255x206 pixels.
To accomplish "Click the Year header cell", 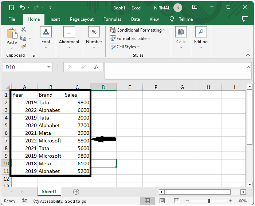I will [x=24, y=95].
